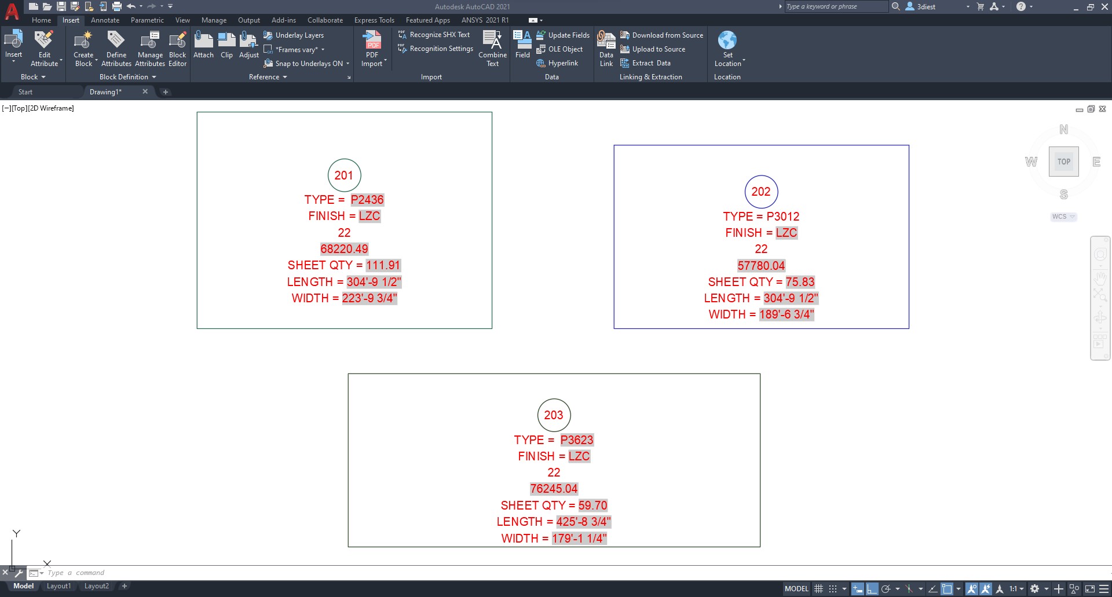Open the Home ribbon tab

tap(41, 20)
